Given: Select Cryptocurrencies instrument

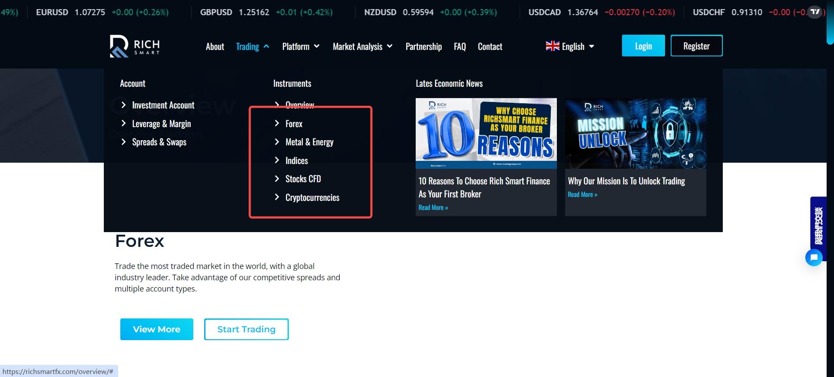Looking at the screenshot, I should 307,197.
